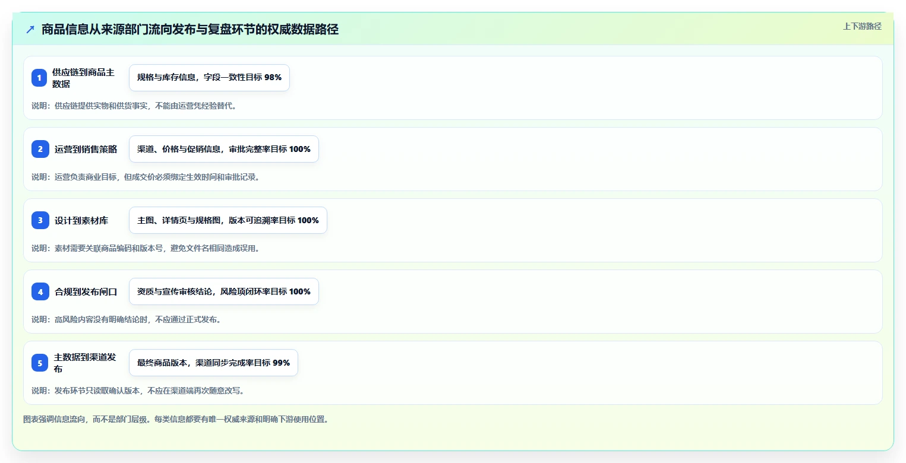906x463 pixels.
Task: Click the 上下游路径 label at top right
Action: click(862, 26)
